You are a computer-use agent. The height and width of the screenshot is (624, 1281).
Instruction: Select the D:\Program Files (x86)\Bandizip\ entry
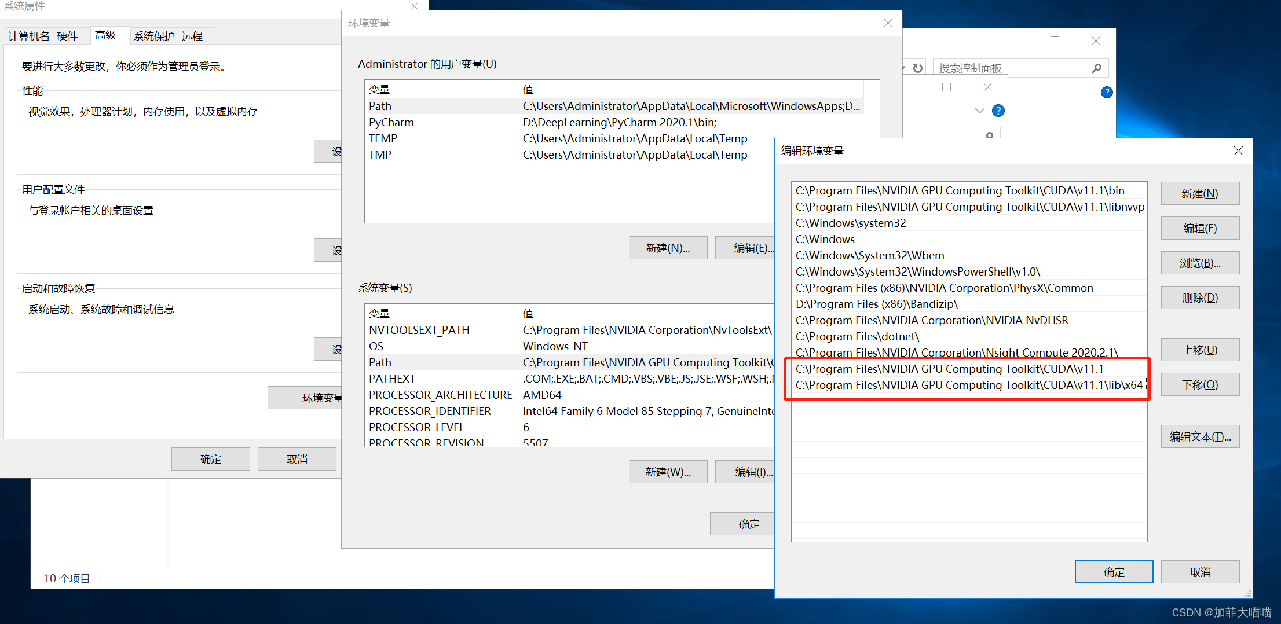coord(969,304)
